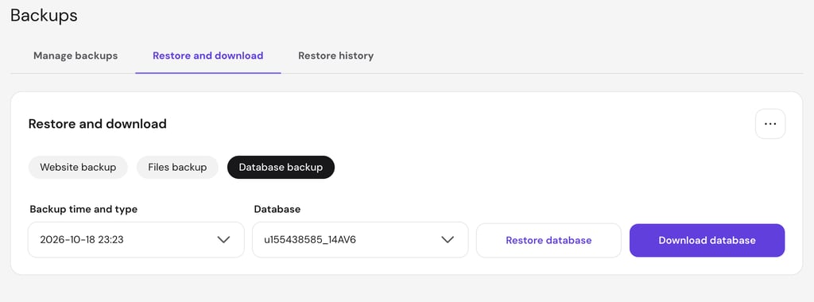Screen dimensions: 814x302
Task: Choose the Files backup pill
Action: 177,167
